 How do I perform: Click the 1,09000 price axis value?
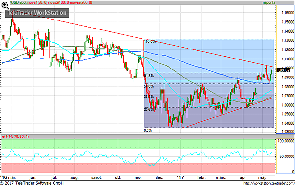click(x=288, y=77)
